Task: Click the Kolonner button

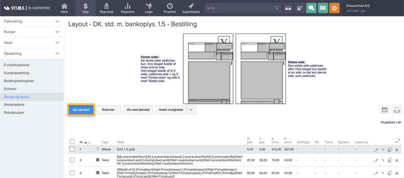Action: coord(108,110)
